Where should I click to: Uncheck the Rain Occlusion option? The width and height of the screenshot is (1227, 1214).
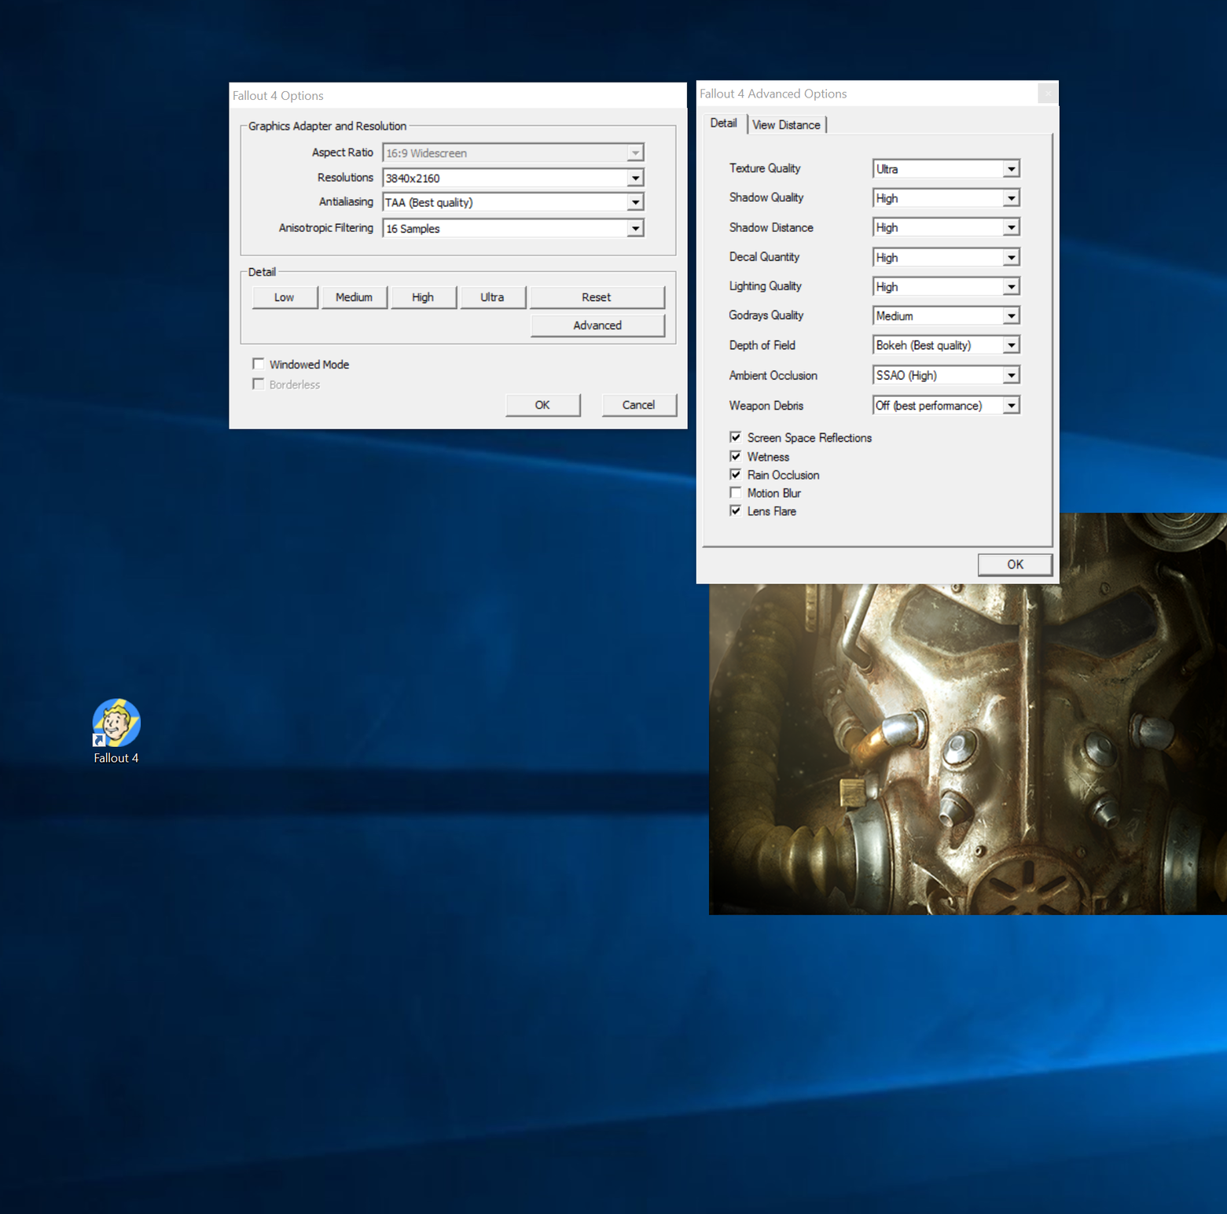pyautogui.click(x=736, y=475)
